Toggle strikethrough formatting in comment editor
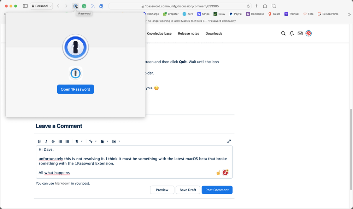Image resolution: width=353 pixels, height=209 pixels. (53, 141)
